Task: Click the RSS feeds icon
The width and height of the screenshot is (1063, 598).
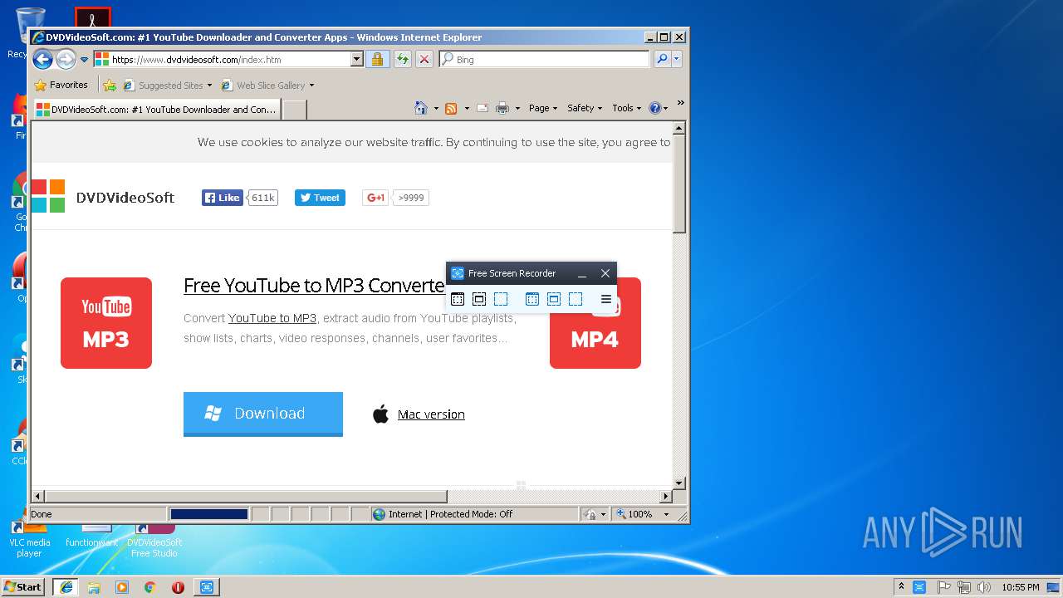Action: (x=451, y=108)
